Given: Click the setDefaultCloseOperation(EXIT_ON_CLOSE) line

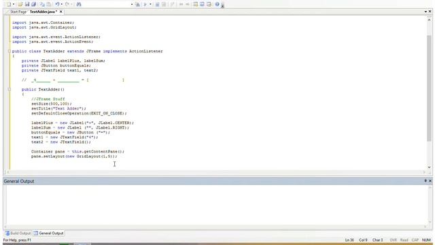Looking at the screenshot, I should coord(79,114).
